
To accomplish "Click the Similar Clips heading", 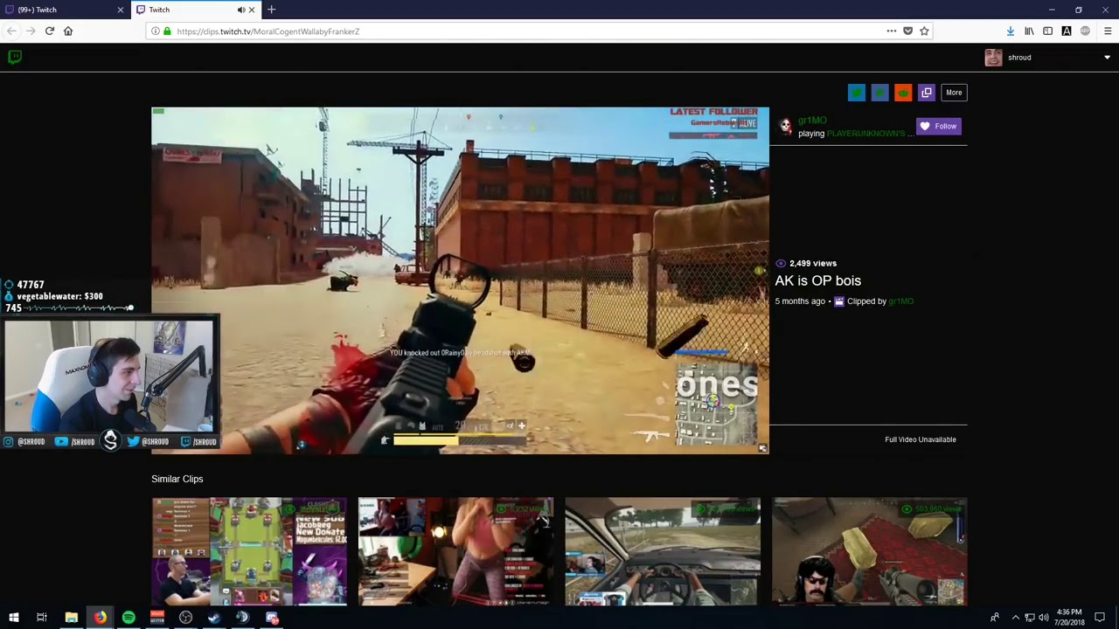I will pyautogui.click(x=177, y=479).
